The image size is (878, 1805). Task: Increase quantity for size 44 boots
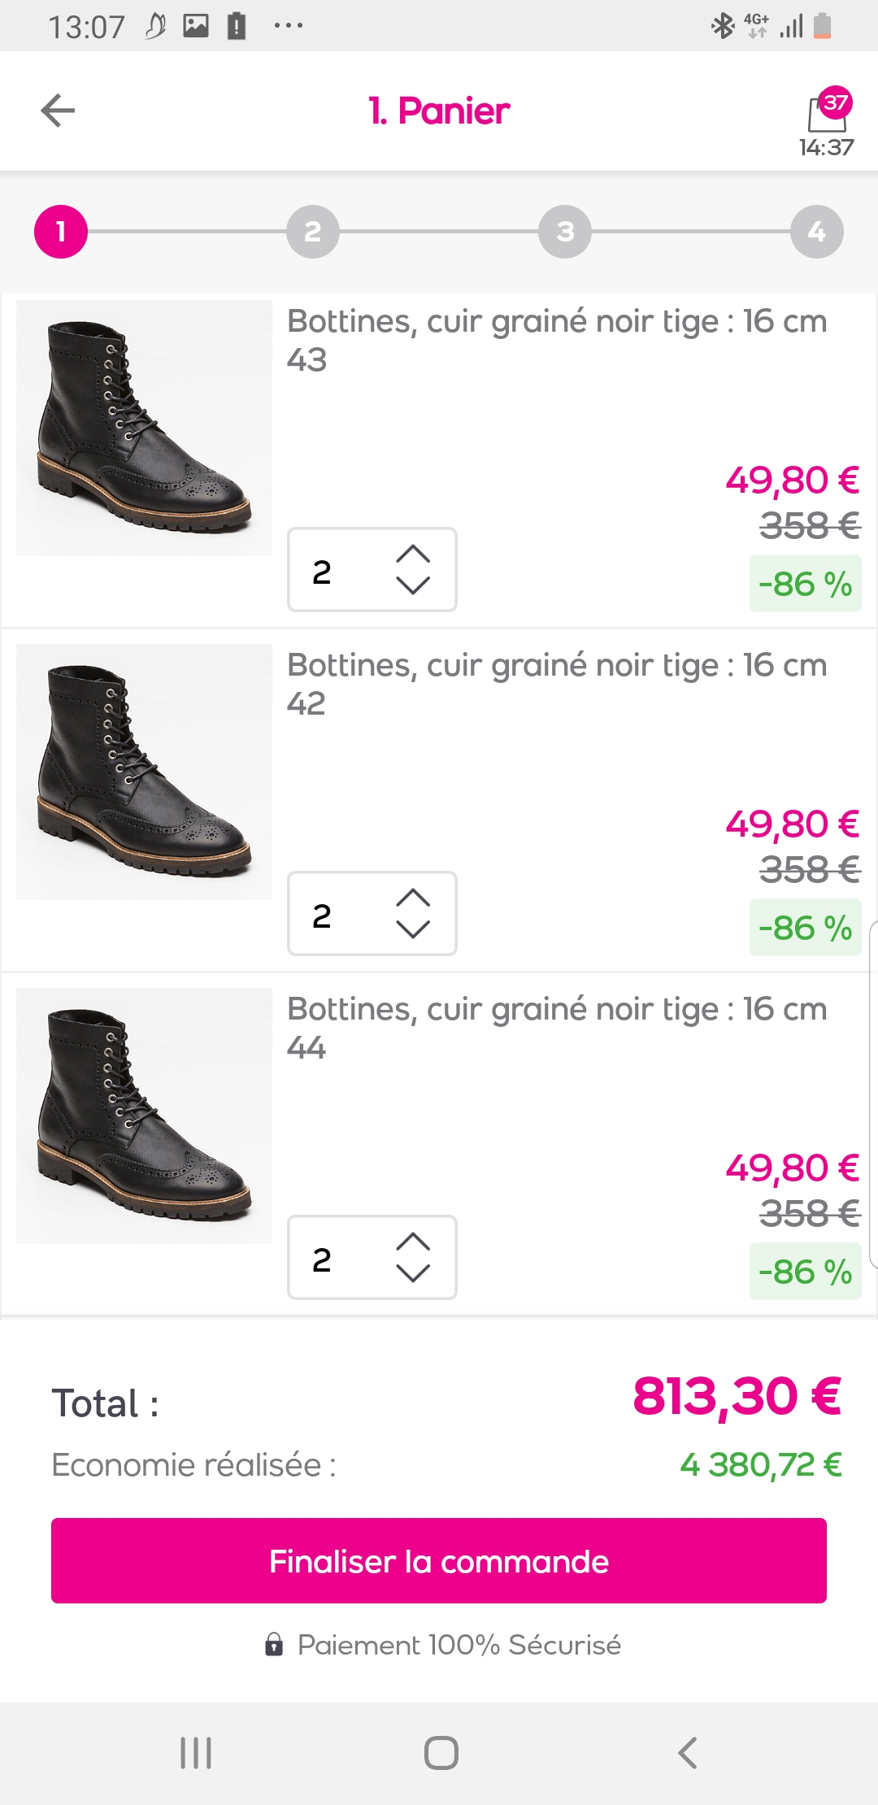coord(413,1242)
